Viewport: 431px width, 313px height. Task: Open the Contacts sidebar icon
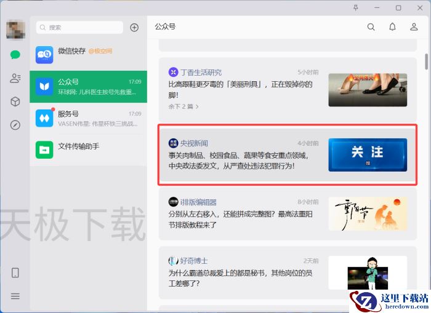[x=15, y=78]
